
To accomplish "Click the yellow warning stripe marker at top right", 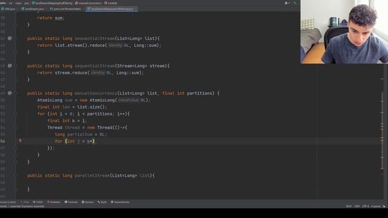I will tap(382, 79).
